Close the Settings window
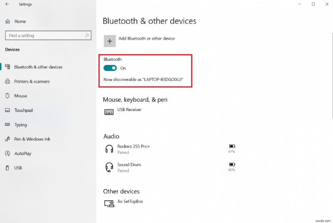333x223 pixels. (x=327, y=4)
